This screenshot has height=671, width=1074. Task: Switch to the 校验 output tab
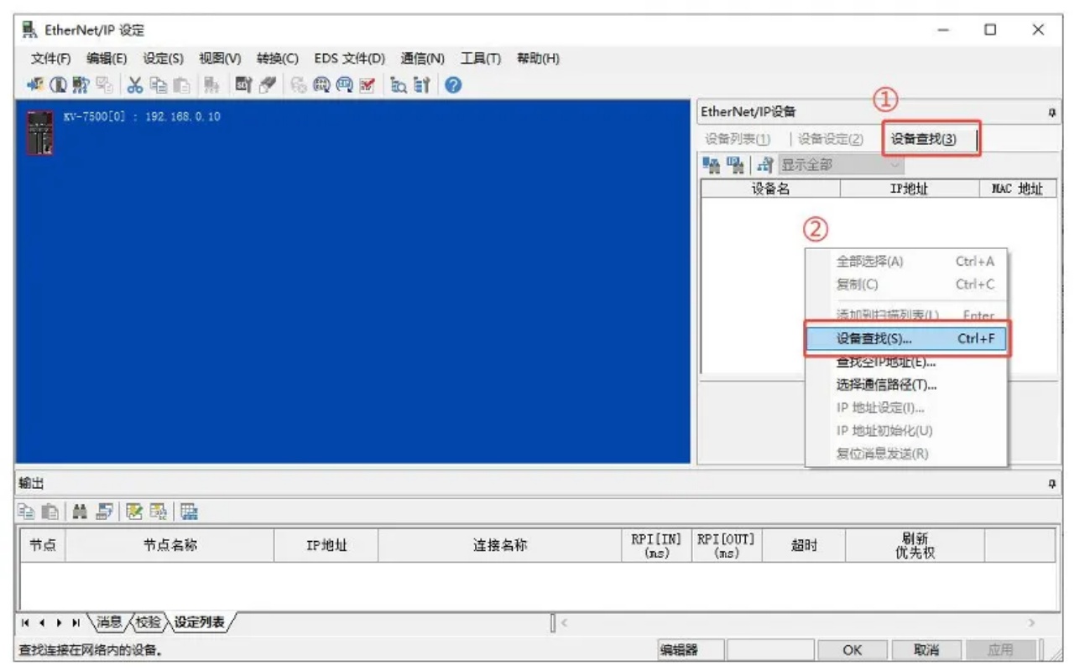point(147,622)
